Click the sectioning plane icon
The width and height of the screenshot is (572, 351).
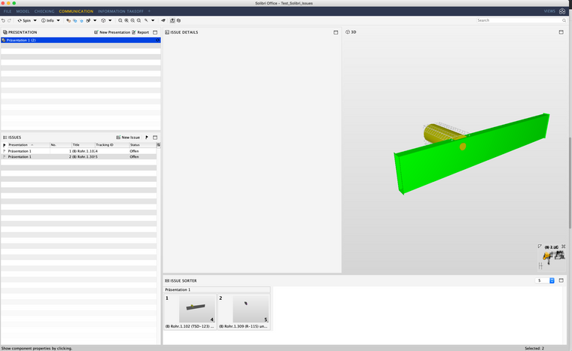[x=163, y=20]
